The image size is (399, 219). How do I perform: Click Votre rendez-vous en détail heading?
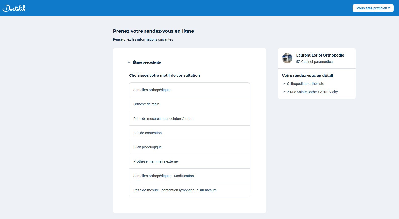307,76
